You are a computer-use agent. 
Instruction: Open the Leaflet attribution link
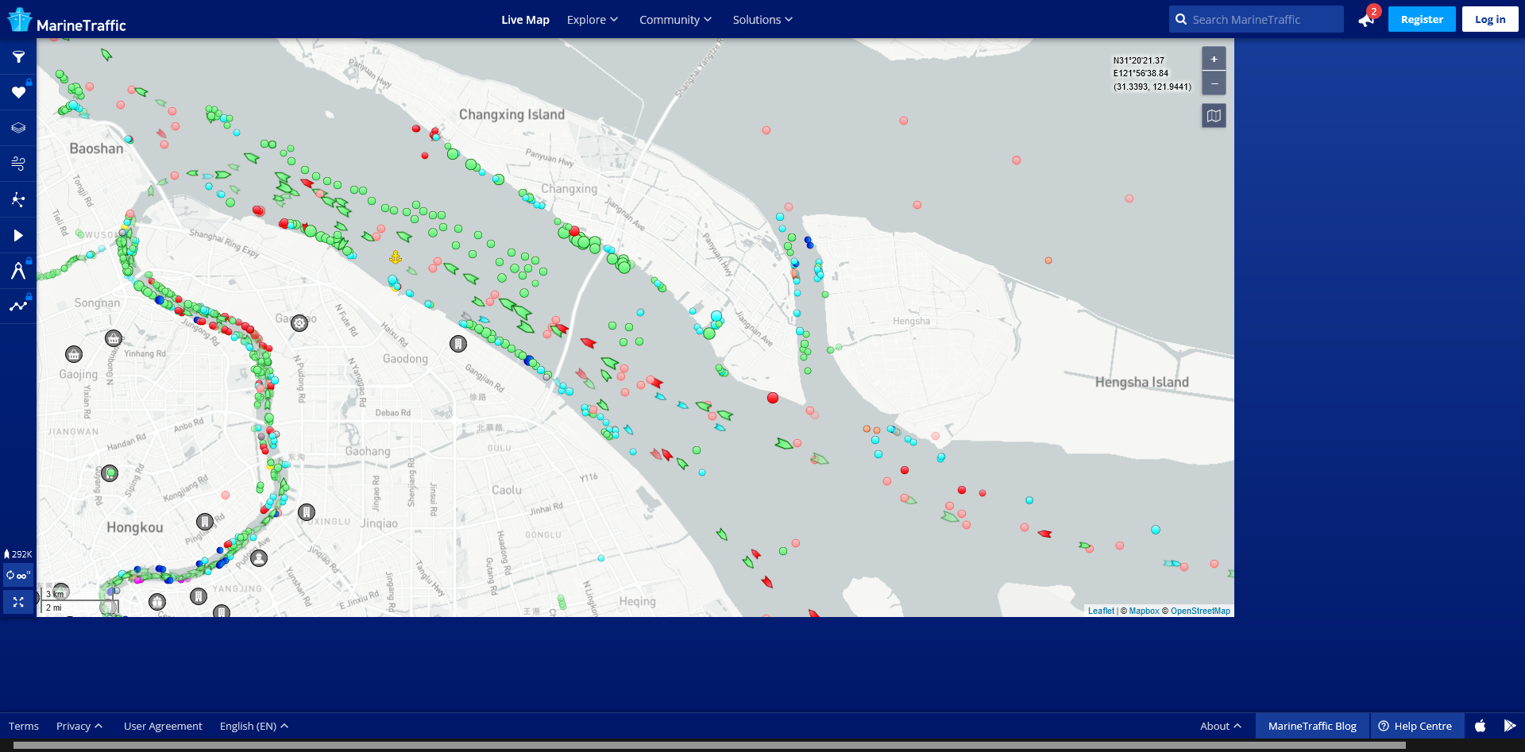click(x=1101, y=611)
